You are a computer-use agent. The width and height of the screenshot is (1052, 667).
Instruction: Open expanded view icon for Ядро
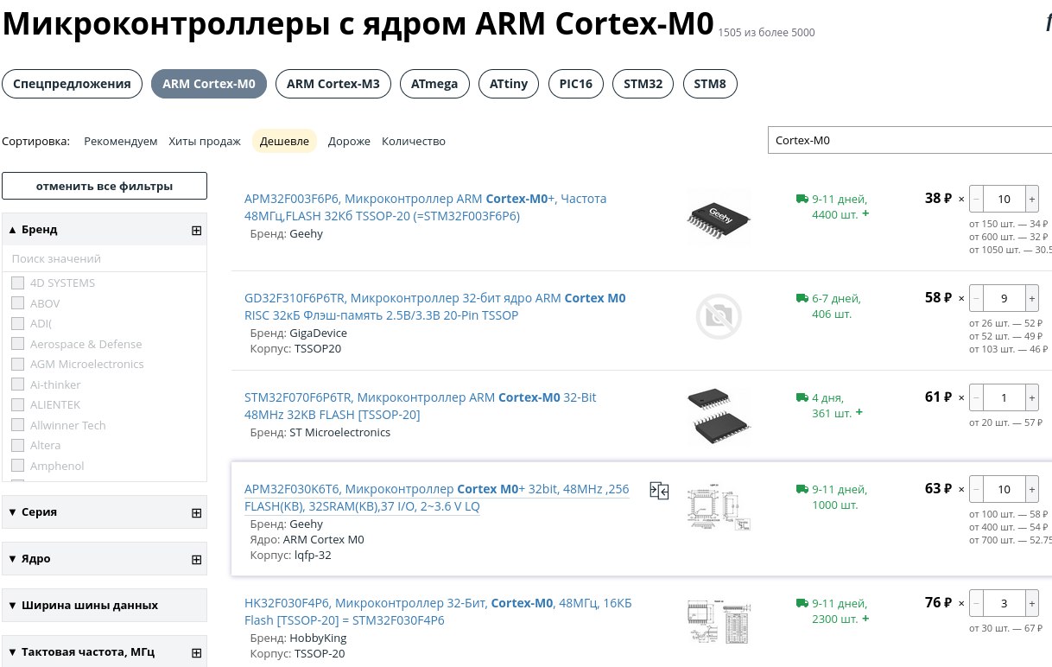pos(196,558)
